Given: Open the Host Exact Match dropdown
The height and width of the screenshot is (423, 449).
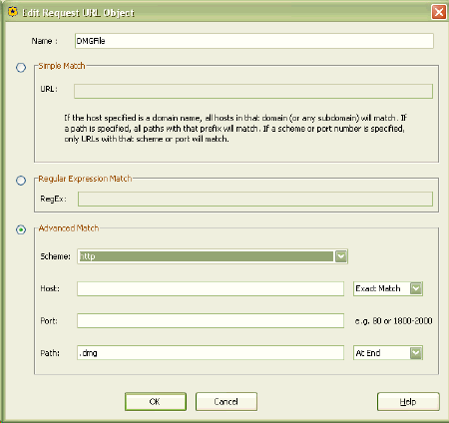Looking at the screenshot, I should tap(388, 288).
